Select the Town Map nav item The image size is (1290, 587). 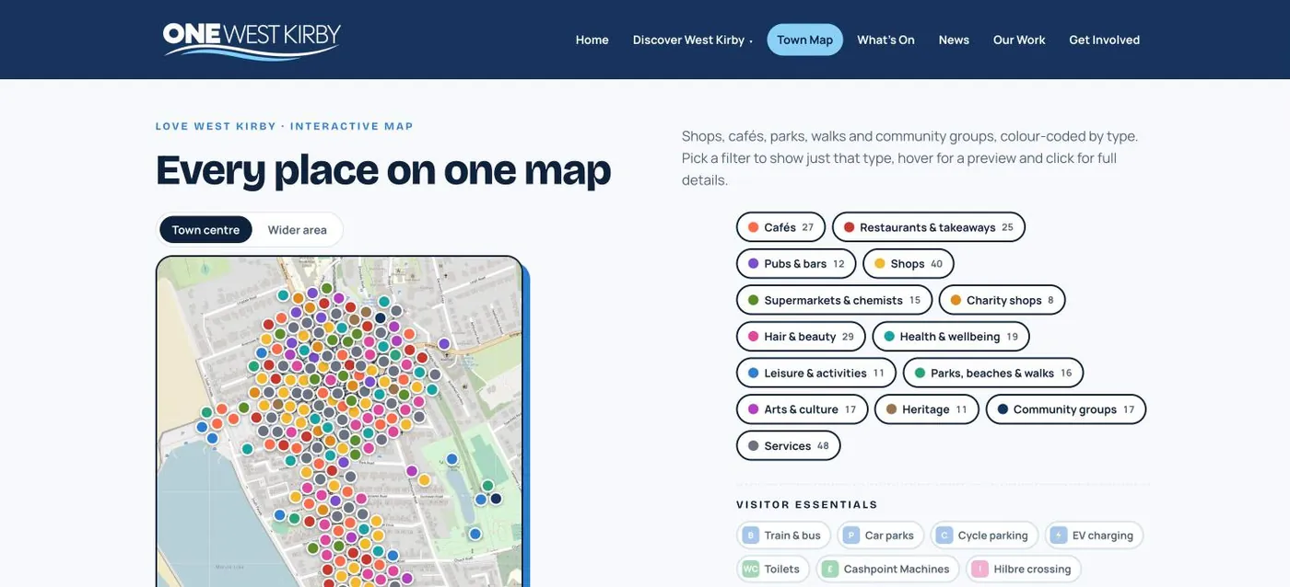point(804,40)
